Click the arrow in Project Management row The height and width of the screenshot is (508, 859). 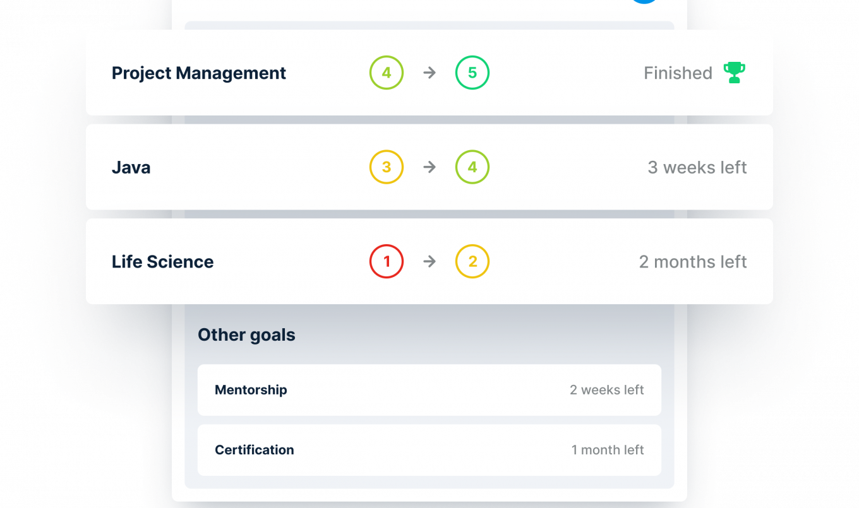click(429, 73)
